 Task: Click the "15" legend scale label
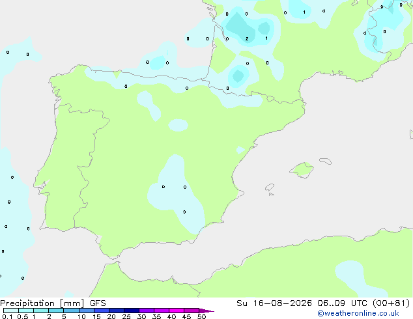(x=96, y=316)
